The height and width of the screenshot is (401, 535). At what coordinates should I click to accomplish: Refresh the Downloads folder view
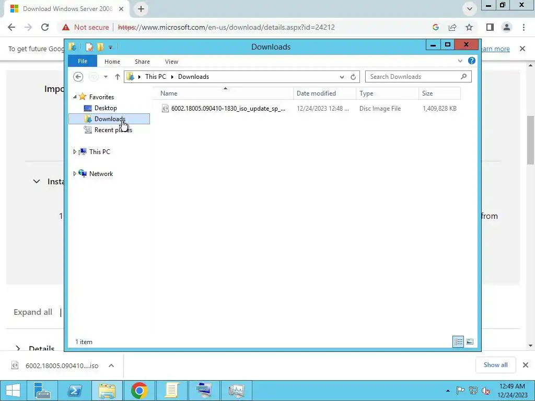coord(353,77)
